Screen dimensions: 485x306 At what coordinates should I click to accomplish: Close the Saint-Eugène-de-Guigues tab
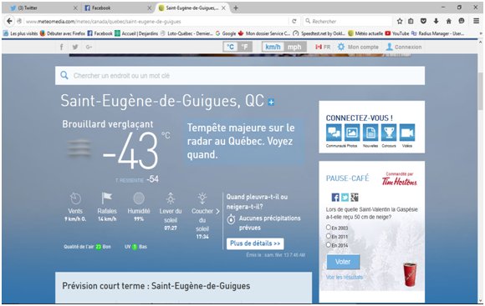[223, 8]
